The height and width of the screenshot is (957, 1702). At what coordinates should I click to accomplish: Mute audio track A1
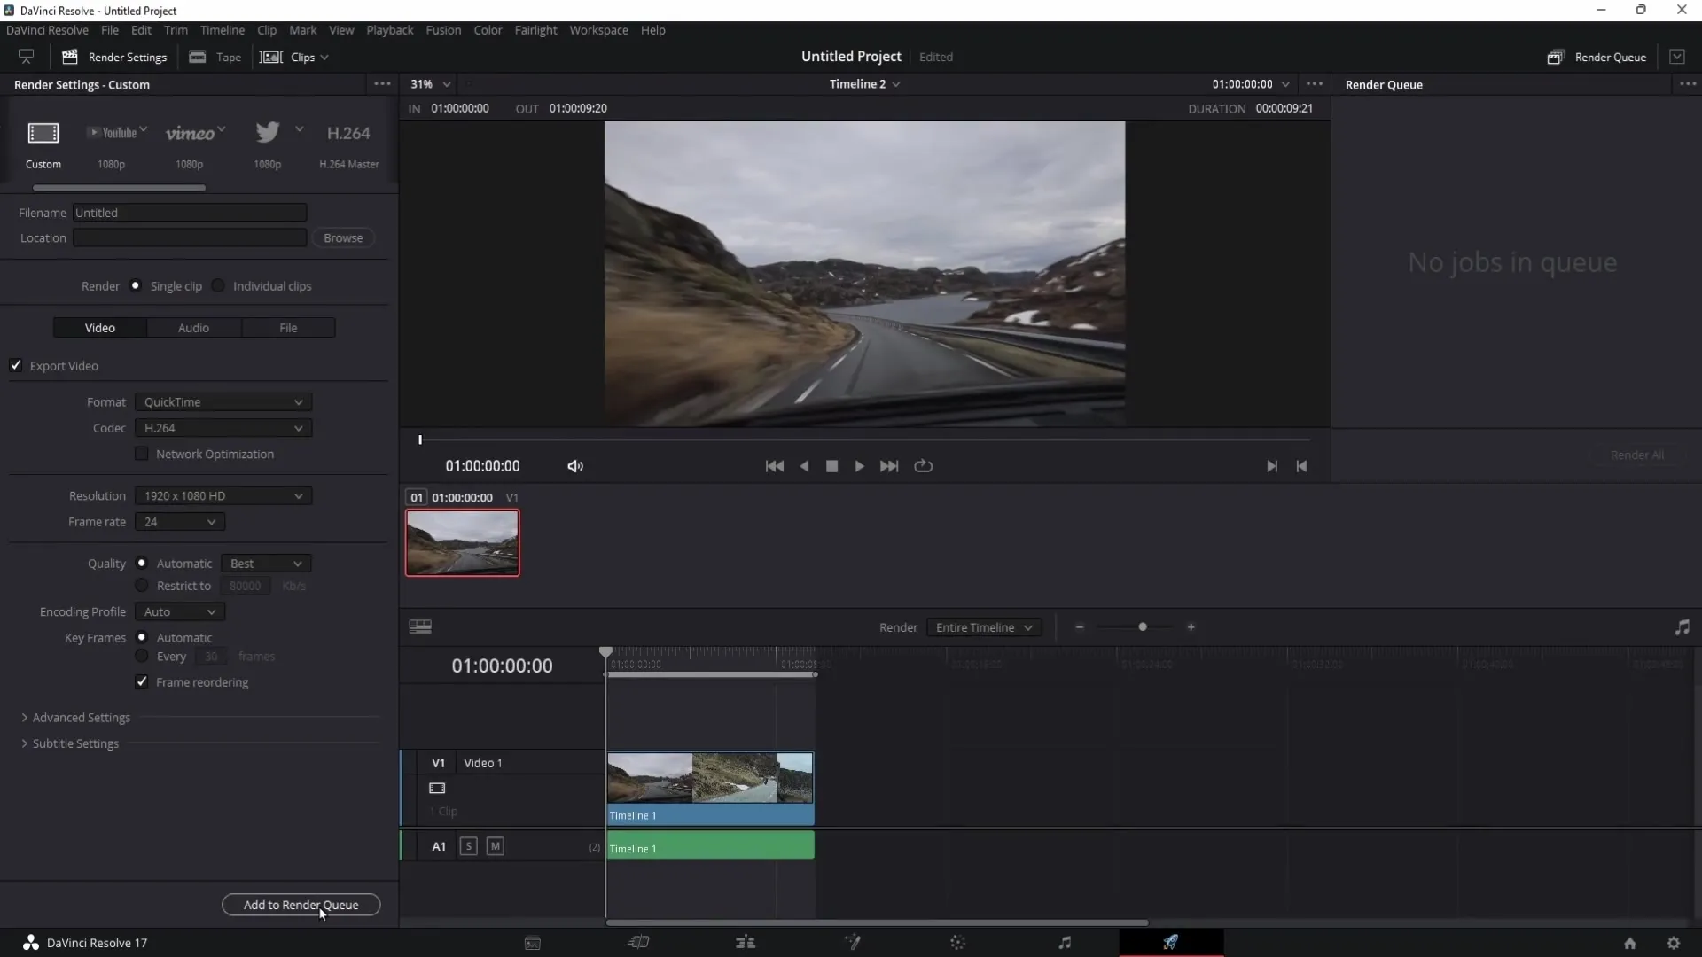[x=496, y=846]
